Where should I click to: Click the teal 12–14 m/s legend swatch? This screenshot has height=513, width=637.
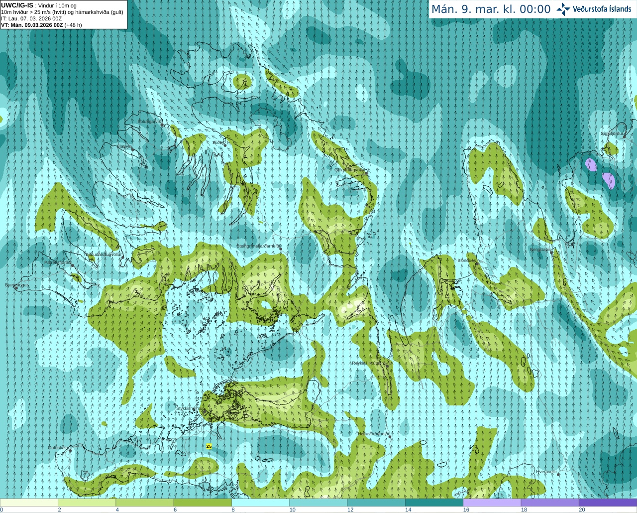click(x=376, y=503)
